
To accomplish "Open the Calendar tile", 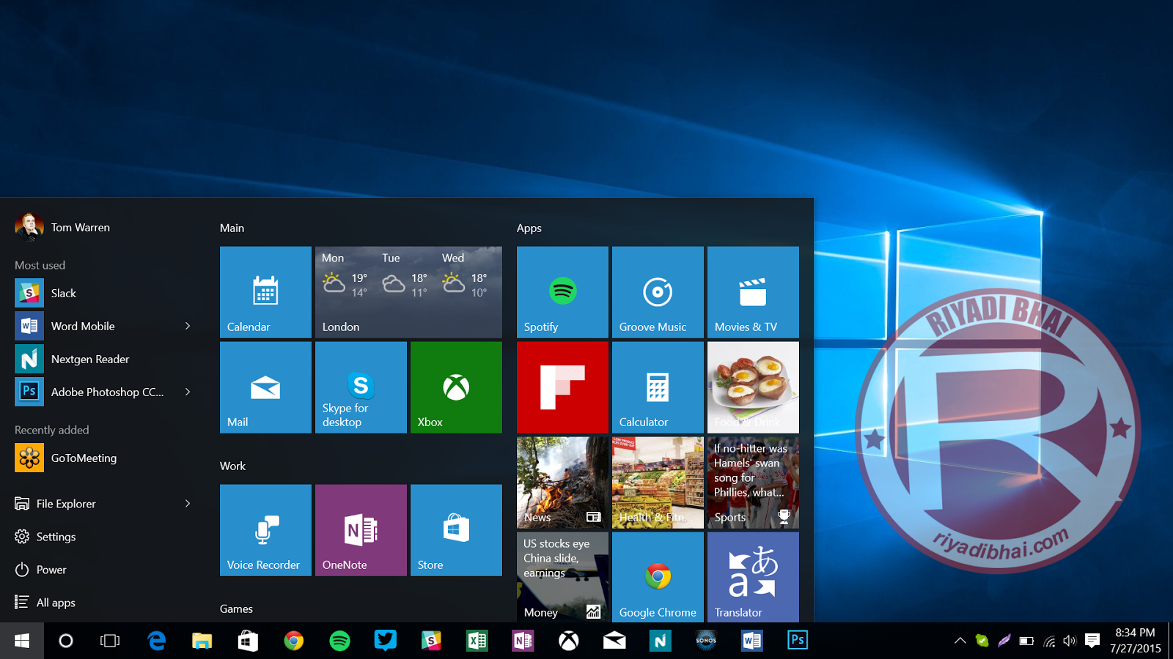I will [x=265, y=292].
